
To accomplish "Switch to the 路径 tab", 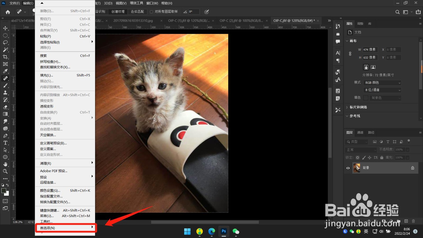I will tap(371, 132).
